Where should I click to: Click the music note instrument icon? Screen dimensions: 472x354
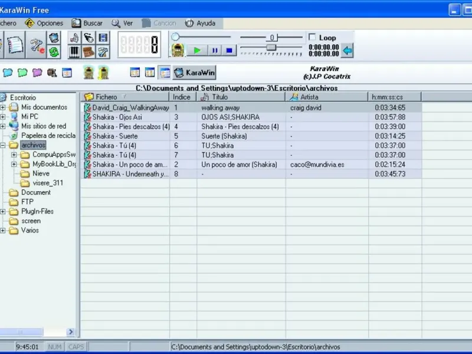click(74, 38)
